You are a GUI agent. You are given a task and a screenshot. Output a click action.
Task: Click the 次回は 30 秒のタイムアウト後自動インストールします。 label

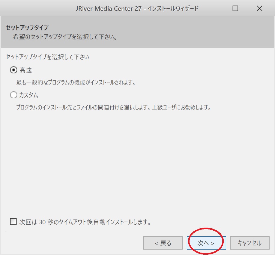[85, 222]
